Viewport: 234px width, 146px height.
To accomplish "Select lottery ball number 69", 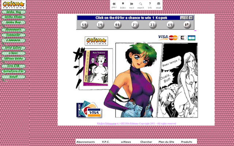I will [x=187, y=25].
